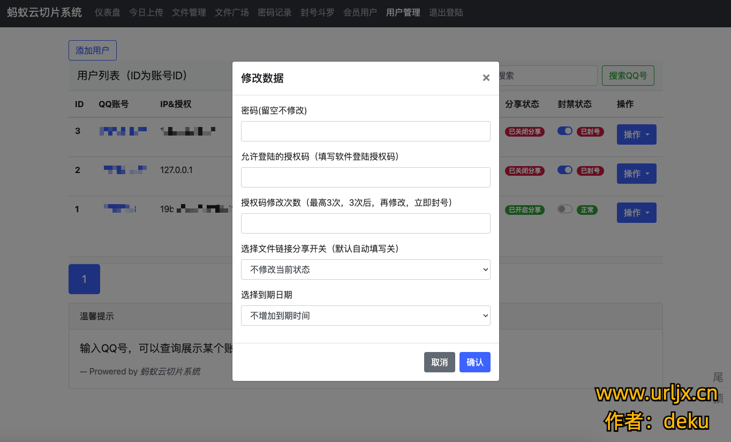Screen dimensions: 731x442
Task: Open the 会员用户 nav item
Action: coord(360,12)
